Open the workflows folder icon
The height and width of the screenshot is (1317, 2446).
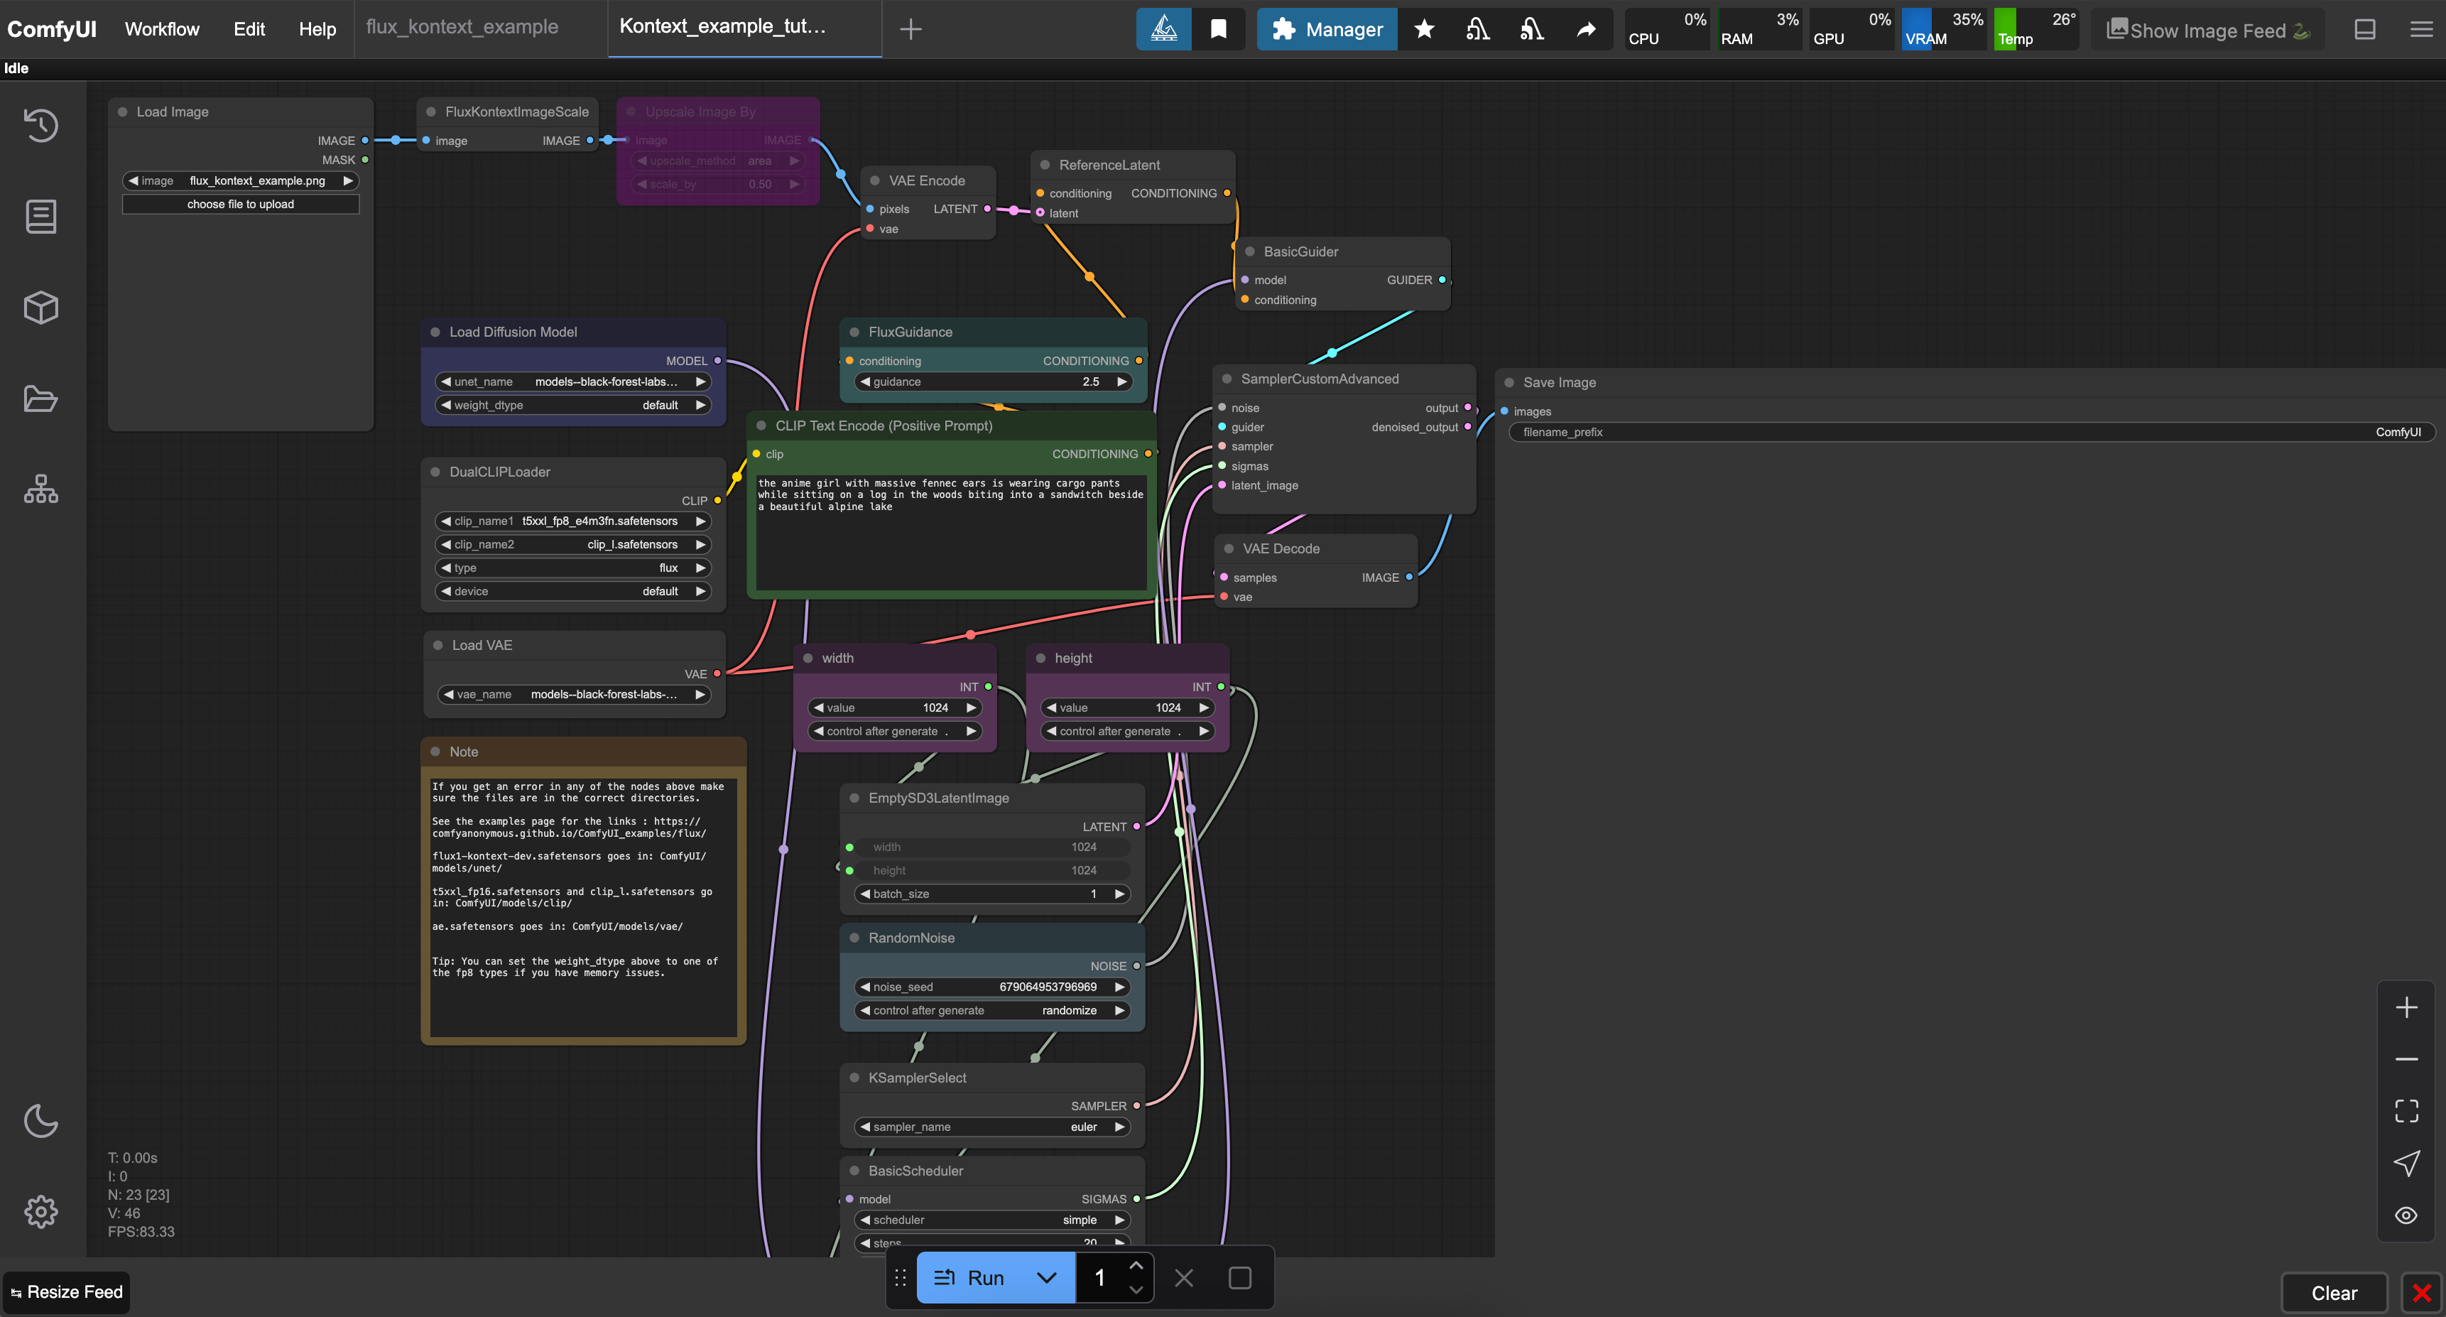(40, 399)
